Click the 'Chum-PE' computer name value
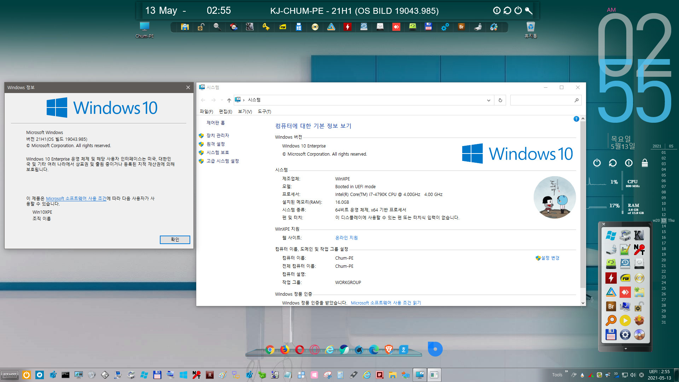This screenshot has width=679, height=382. [x=344, y=258]
